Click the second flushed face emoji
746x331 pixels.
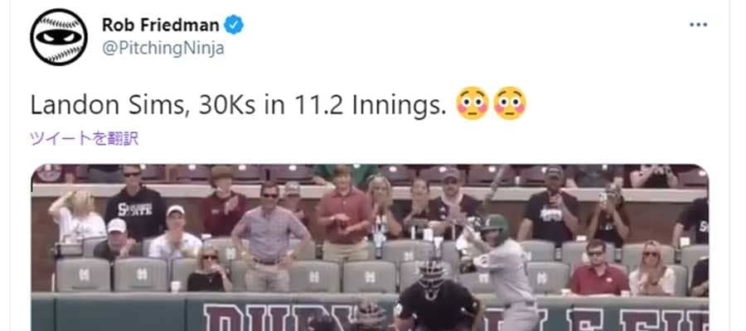point(510,103)
